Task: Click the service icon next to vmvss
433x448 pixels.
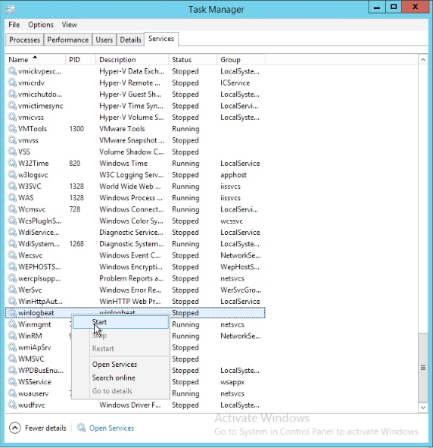Action: click(12, 140)
